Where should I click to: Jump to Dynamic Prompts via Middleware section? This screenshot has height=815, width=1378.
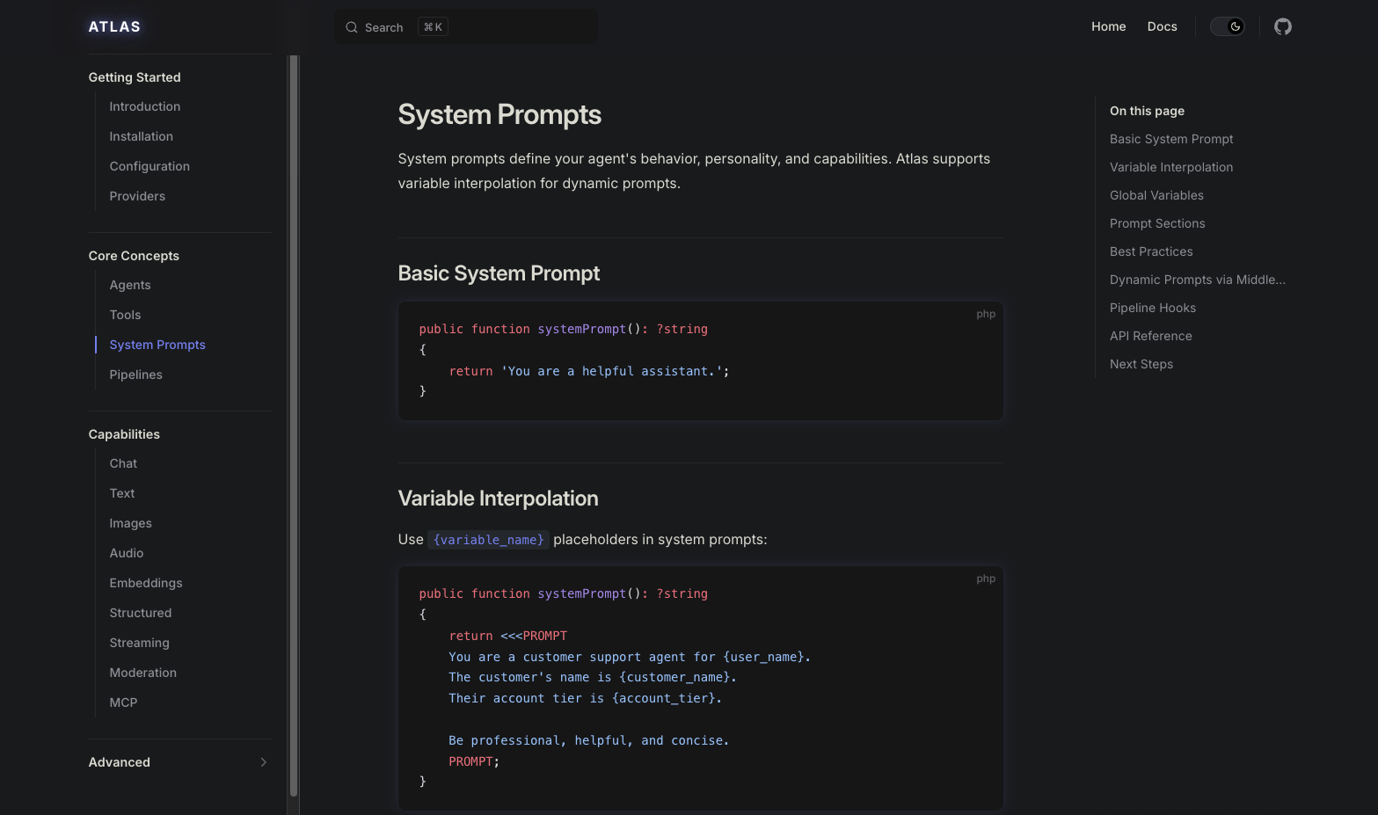1197,280
